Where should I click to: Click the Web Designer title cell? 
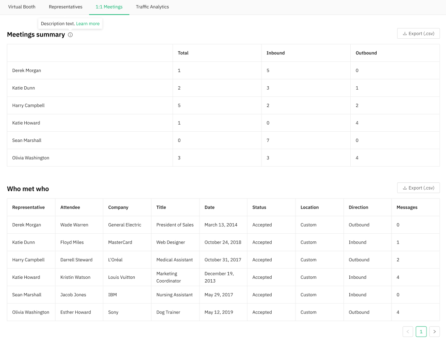click(x=170, y=242)
